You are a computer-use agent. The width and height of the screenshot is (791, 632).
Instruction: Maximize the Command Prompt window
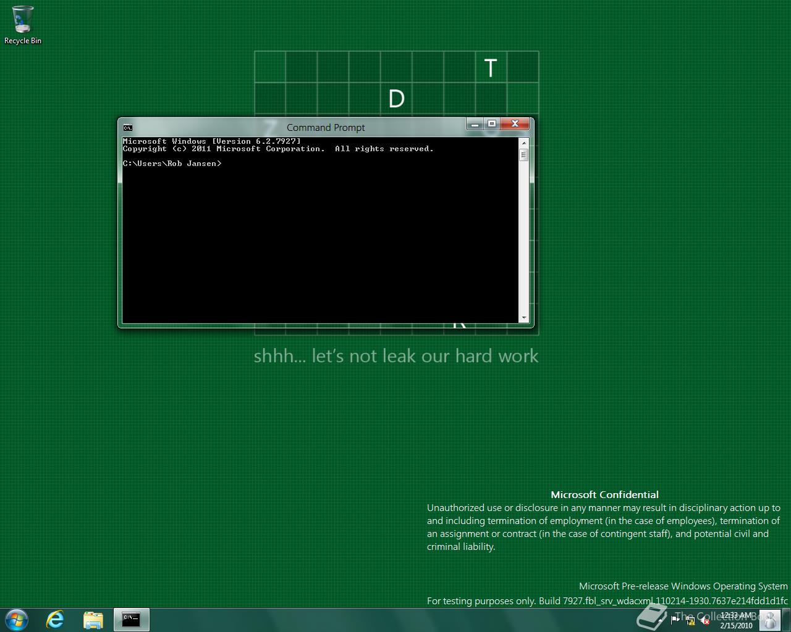click(492, 124)
